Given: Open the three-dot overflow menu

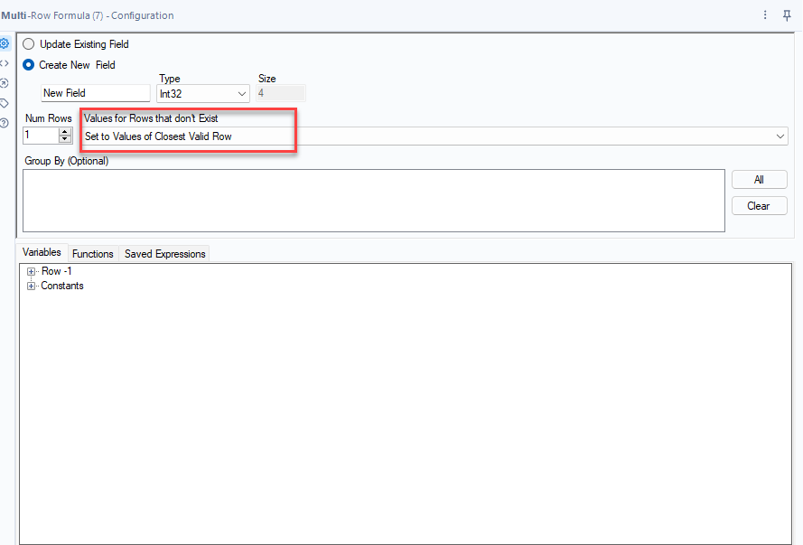Looking at the screenshot, I should (764, 15).
